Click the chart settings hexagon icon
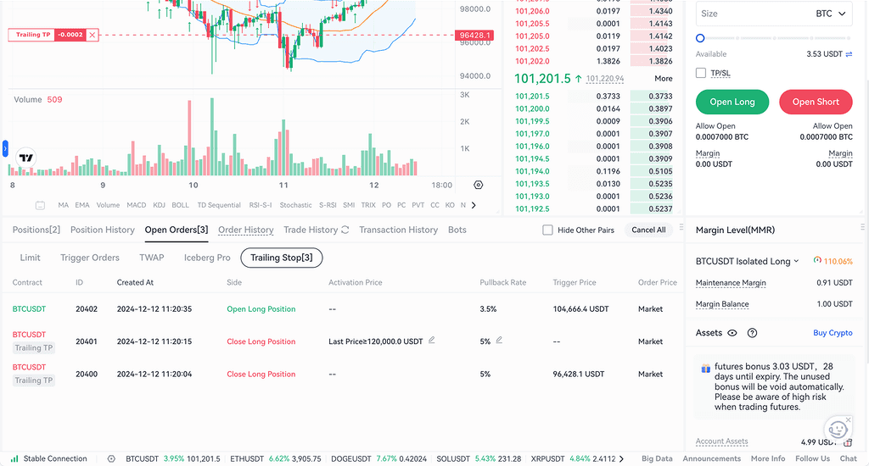This screenshot has height=466, width=869. [479, 185]
